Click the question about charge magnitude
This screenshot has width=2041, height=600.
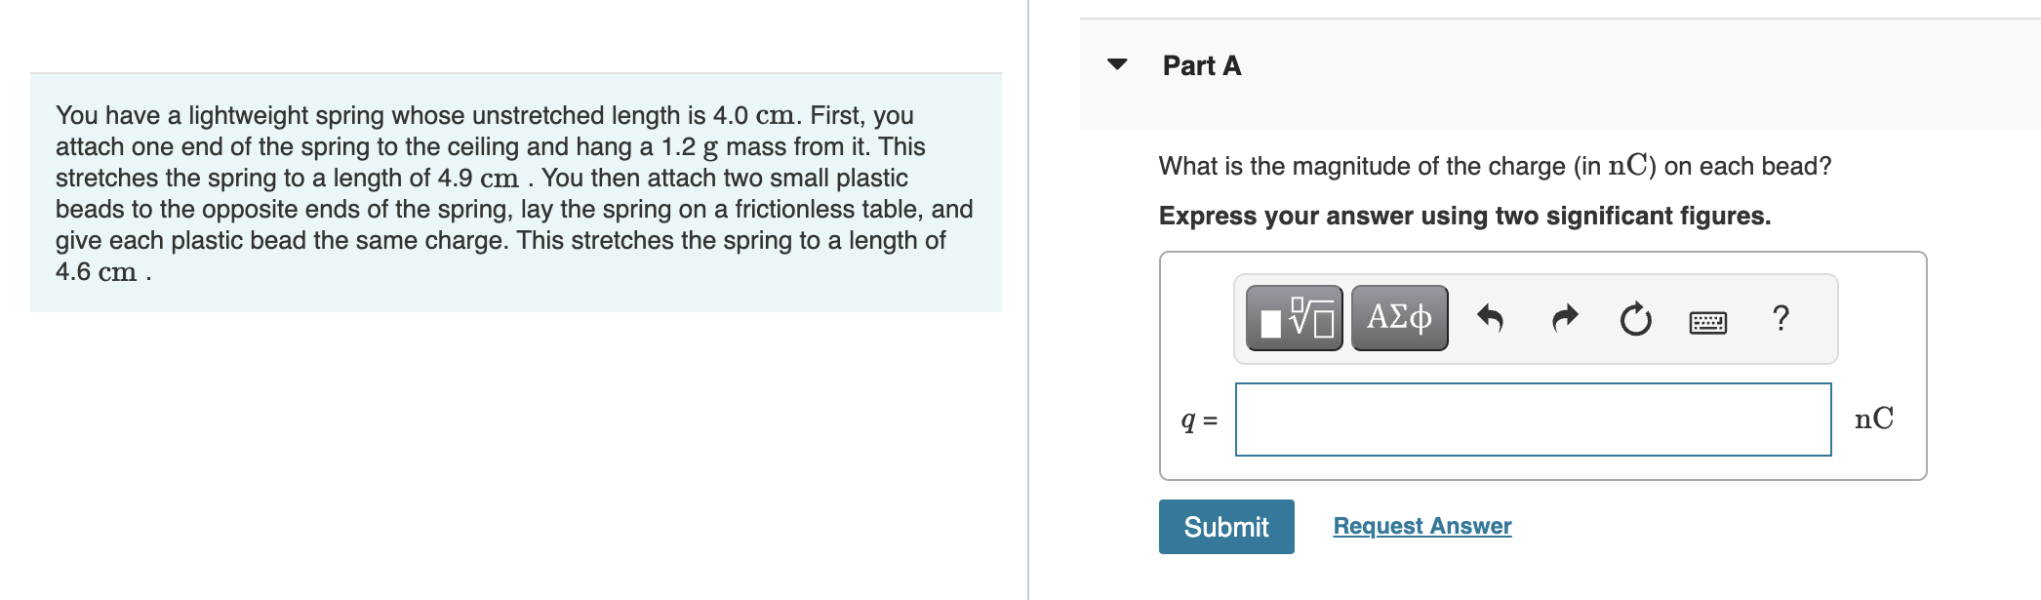(x=1494, y=166)
